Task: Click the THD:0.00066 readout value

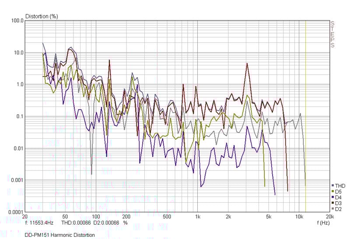Action: [77, 222]
